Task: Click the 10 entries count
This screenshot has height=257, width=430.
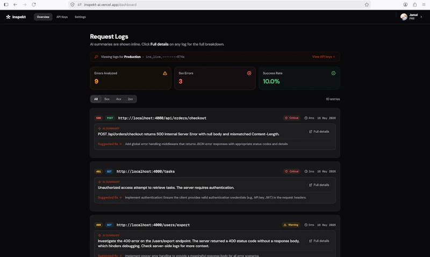Action: pyautogui.click(x=333, y=99)
